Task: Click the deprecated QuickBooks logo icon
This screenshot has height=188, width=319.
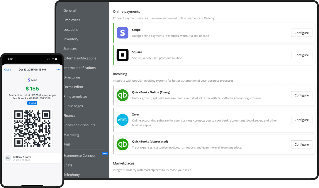Action: (x=123, y=145)
